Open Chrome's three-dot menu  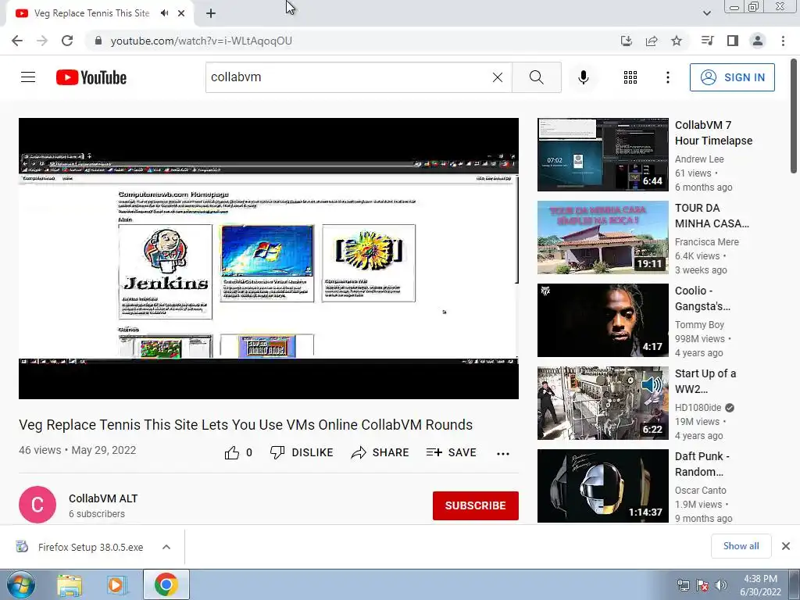pyautogui.click(x=783, y=41)
